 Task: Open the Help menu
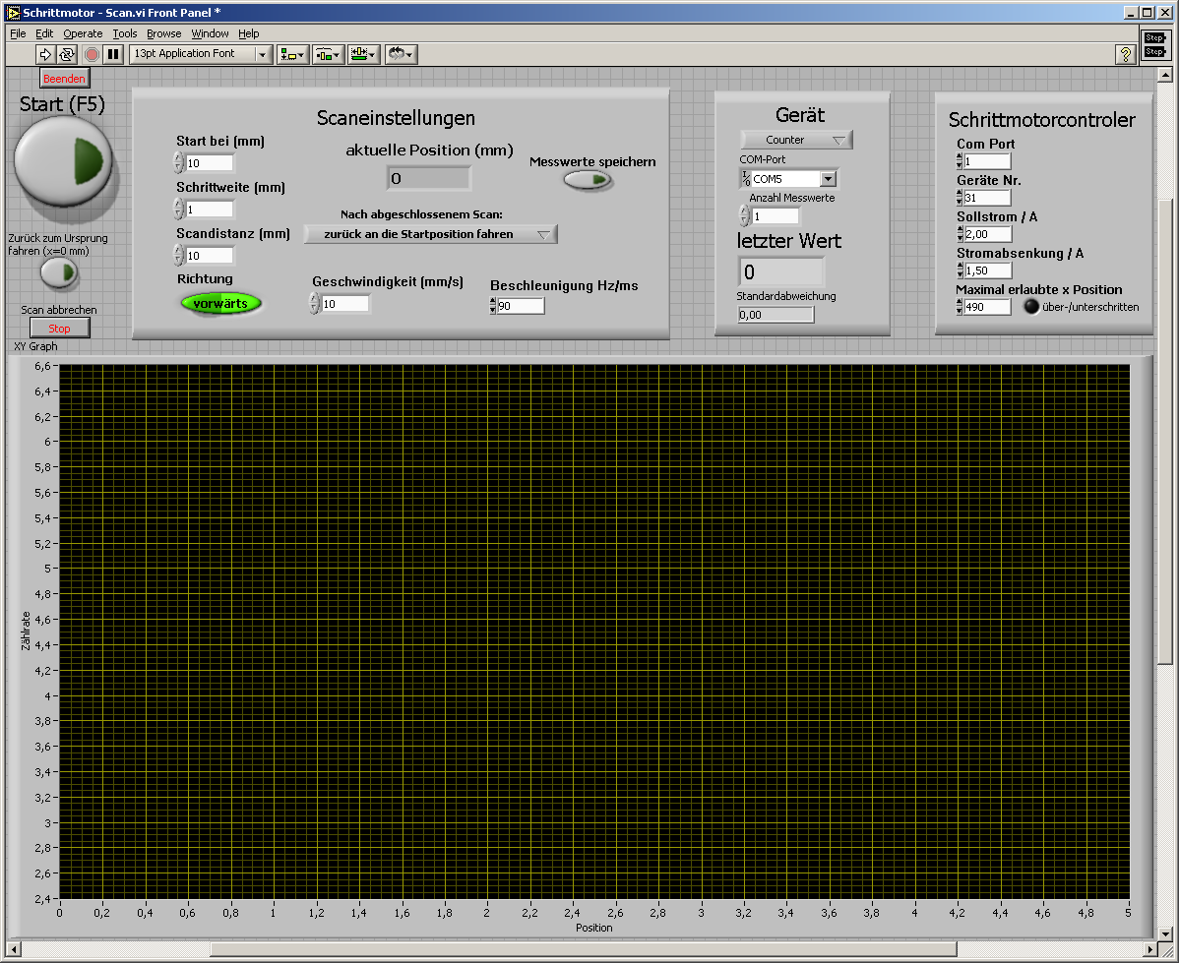(249, 33)
